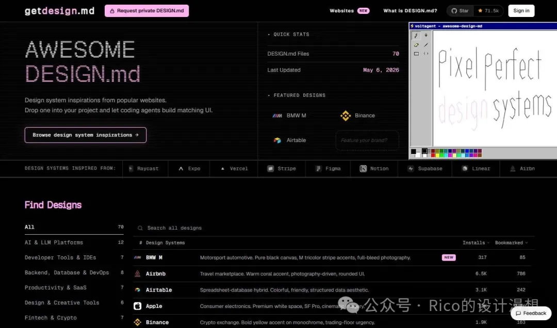The width and height of the screenshot is (557, 328).
Task: Select the rectangle tool in paint widget
Action: (416, 54)
